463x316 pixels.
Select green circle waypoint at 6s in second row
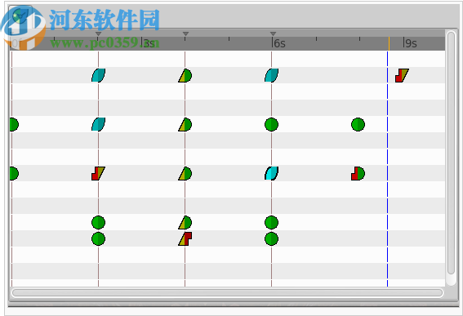coord(271,124)
